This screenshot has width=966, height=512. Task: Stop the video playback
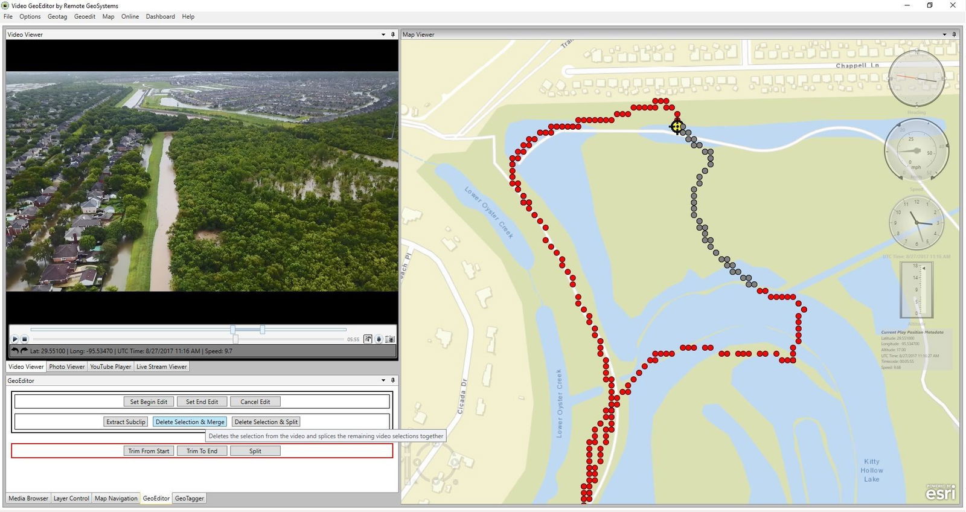pyautogui.click(x=24, y=339)
